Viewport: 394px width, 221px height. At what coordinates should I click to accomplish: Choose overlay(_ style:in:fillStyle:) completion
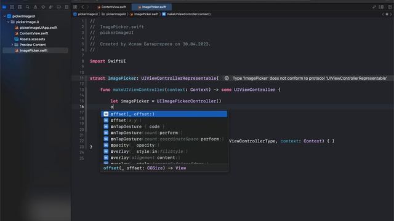[x=164, y=152]
